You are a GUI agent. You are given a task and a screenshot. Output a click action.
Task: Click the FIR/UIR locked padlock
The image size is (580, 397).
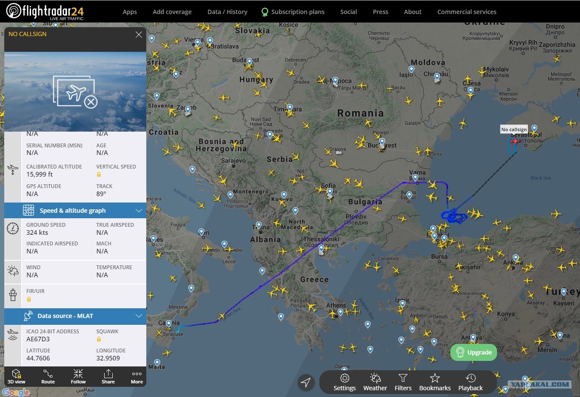(29, 299)
